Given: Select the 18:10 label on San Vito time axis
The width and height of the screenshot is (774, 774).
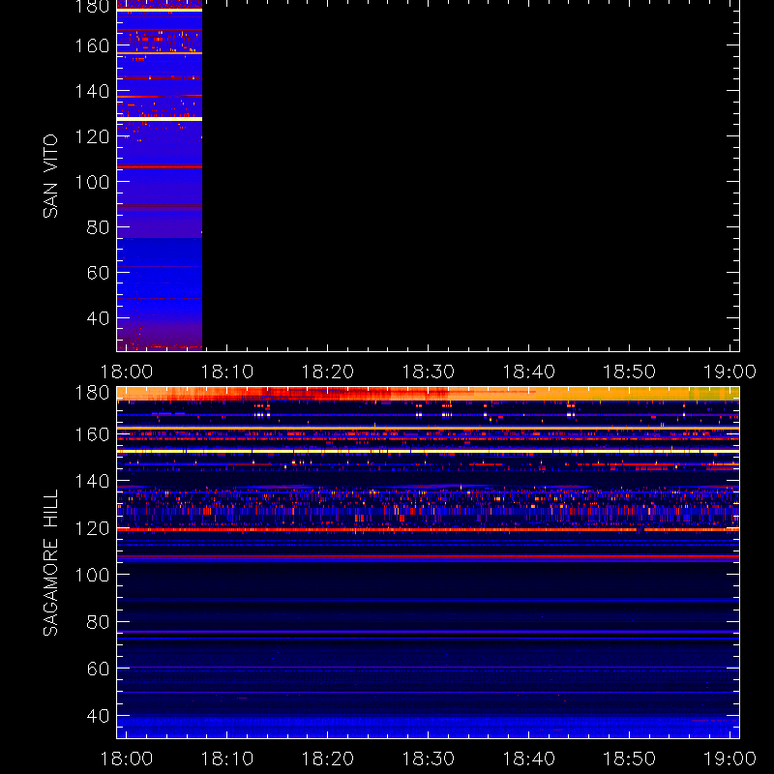Looking at the screenshot, I should coord(226,372).
